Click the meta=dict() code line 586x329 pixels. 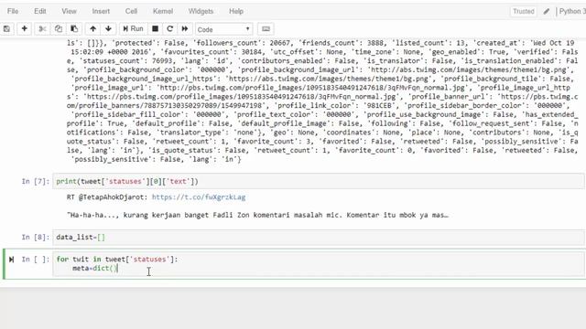pos(95,268)
